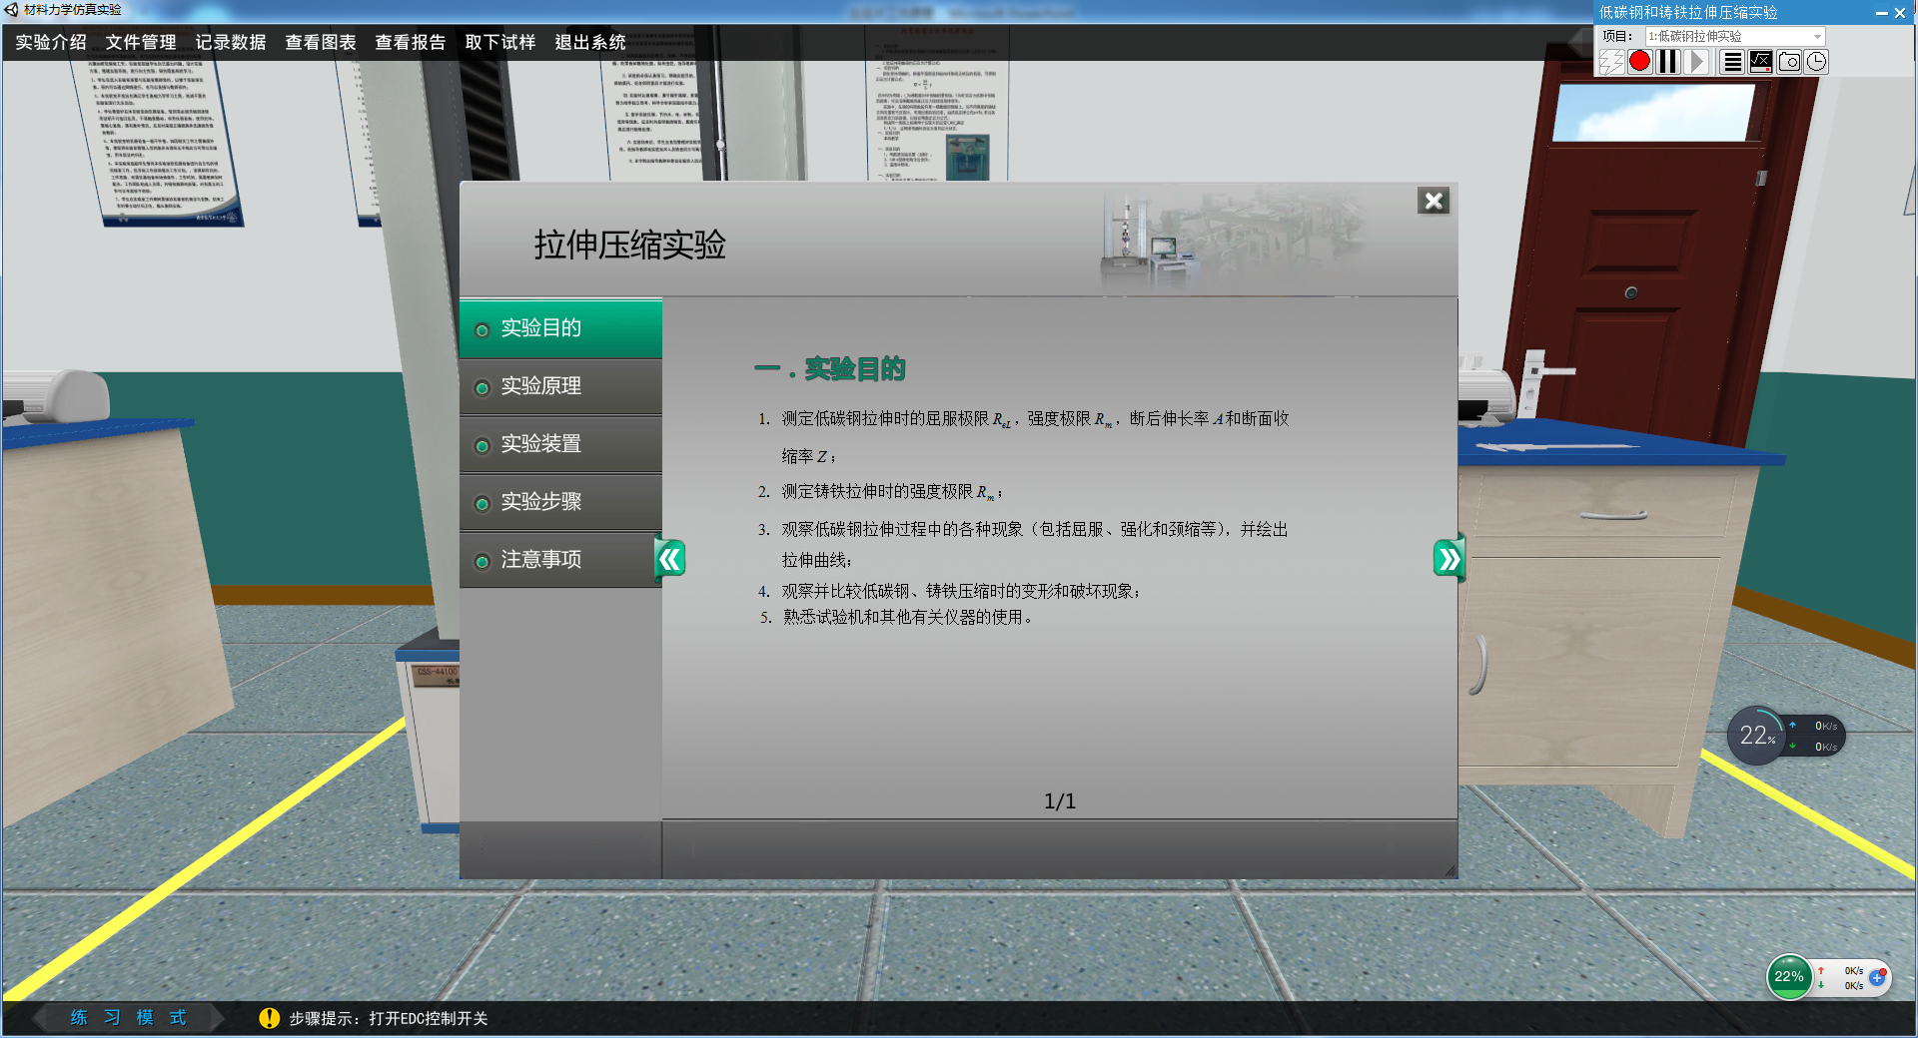The height and width of the screenshot is (1038, 1918).
Task: Open the list lines icon
Action: point(1732,62)
